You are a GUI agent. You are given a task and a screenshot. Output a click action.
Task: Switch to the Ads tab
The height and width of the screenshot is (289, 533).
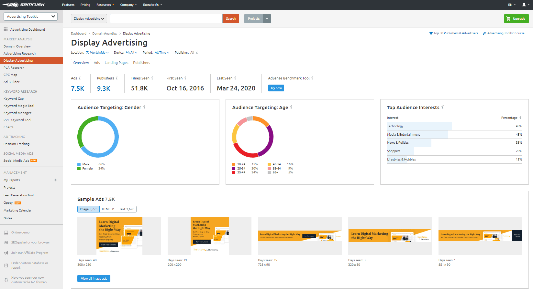[x=97, y=63]
